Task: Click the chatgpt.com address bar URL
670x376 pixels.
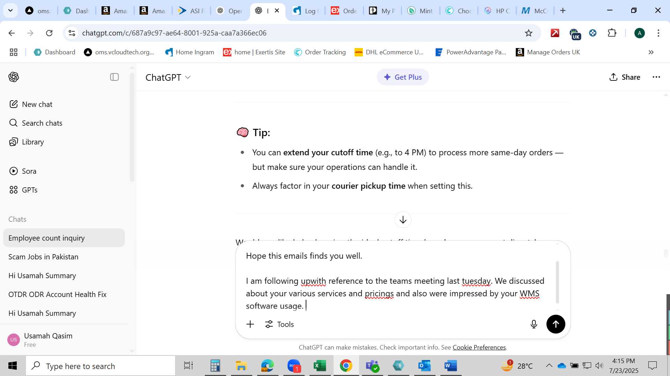Action: [174, 33]
